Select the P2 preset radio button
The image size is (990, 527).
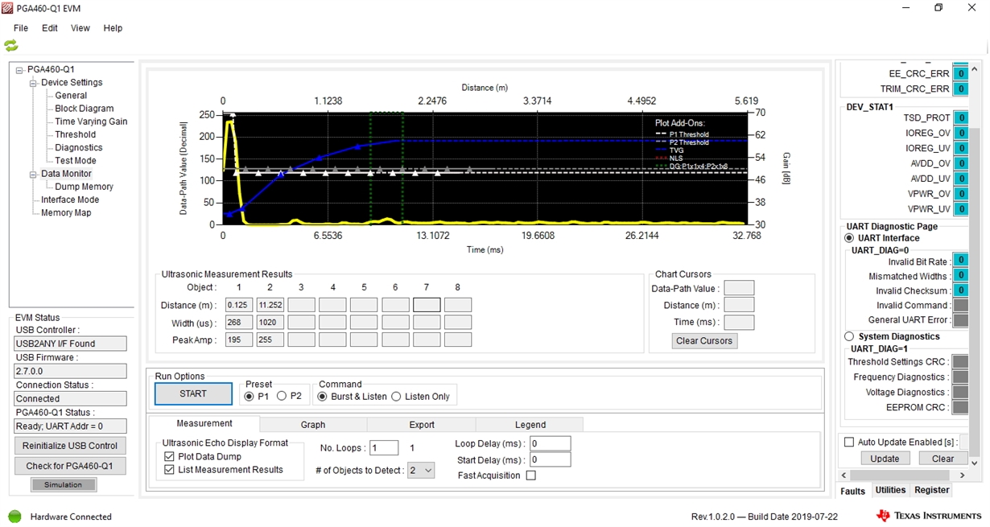click(282, 396)
